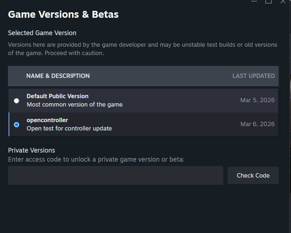
Task: Focus the private version access code field
Action: point(115,175)
